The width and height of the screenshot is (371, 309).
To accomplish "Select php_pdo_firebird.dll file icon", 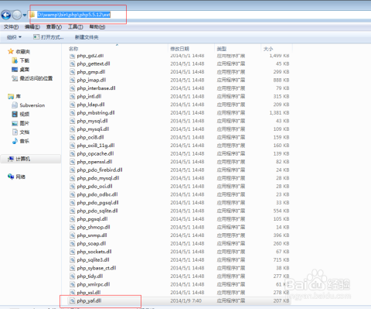I will pyautogui.click(x=73, y=170).
